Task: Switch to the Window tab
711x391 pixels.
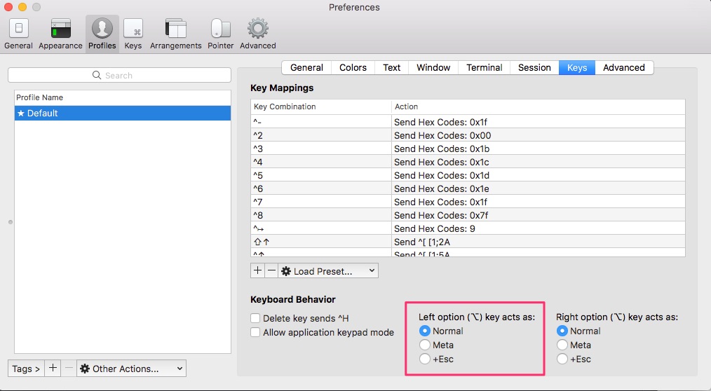Action: (x=433, y=67)
